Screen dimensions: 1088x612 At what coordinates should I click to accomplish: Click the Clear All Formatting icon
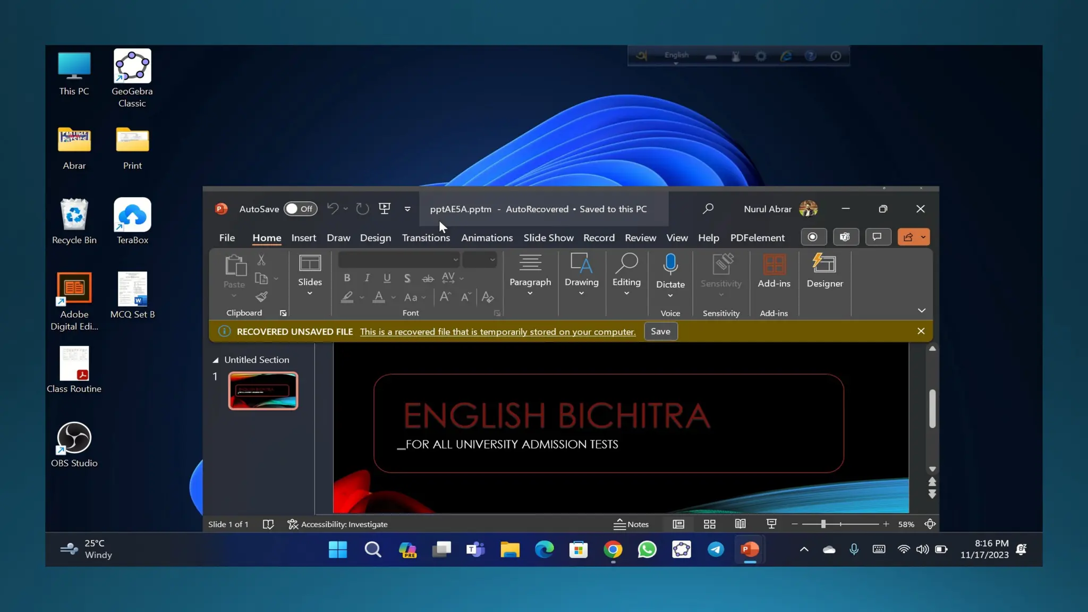(487, 297)
